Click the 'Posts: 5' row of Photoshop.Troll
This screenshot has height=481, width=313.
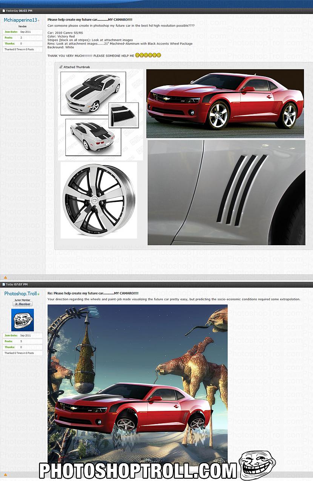23,341
